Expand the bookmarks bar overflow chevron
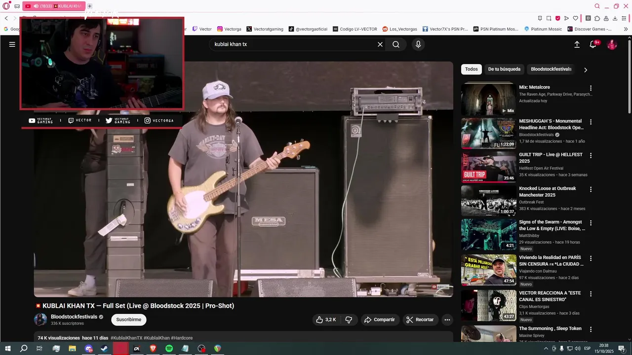 (626, 29)
